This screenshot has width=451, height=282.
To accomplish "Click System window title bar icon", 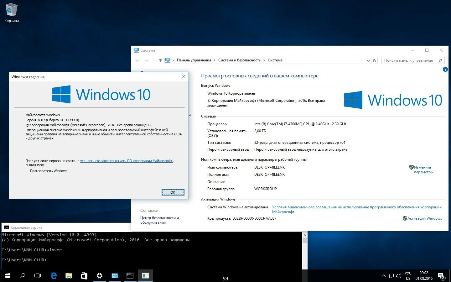I will (x=136, y=50).
